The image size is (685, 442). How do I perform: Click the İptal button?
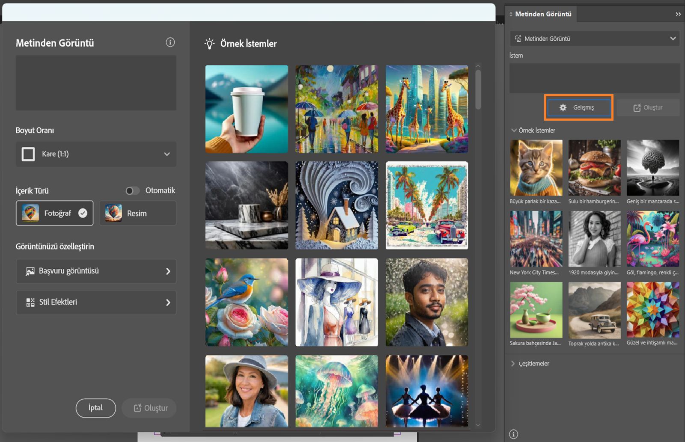coord(95,408)
